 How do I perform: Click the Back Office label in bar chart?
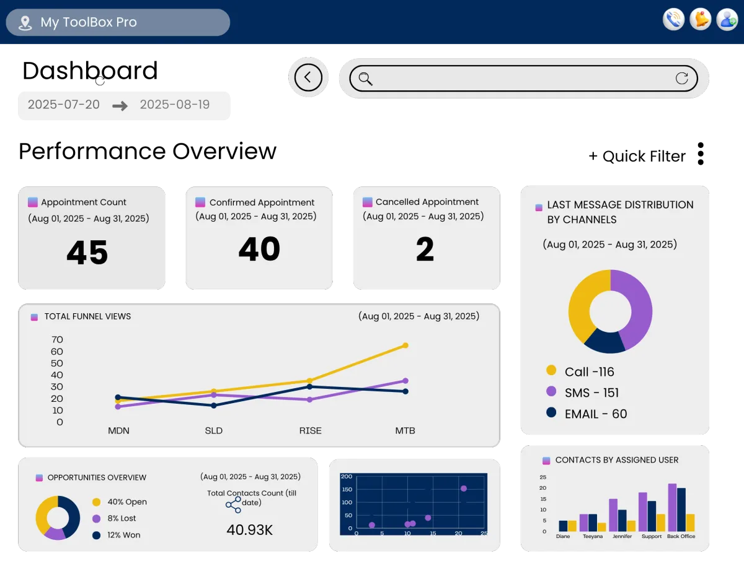click(x=681, y=536)
